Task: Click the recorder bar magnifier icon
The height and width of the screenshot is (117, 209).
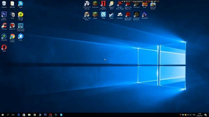Action: [127, 2]
